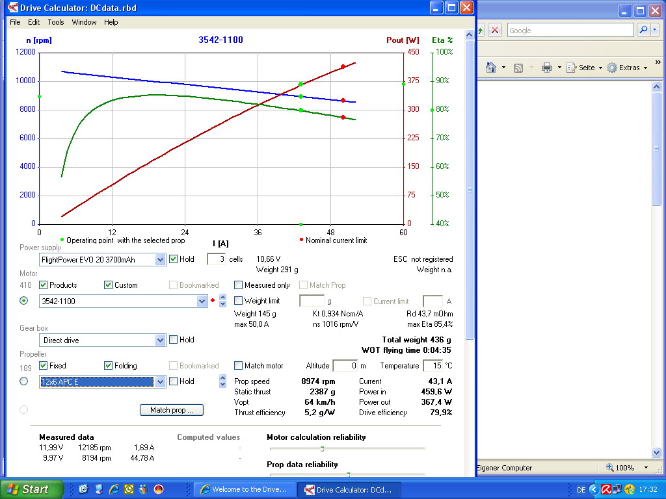Expand the Direct drive gear box dropdown
666x499 pixels.
click(161, 340)
